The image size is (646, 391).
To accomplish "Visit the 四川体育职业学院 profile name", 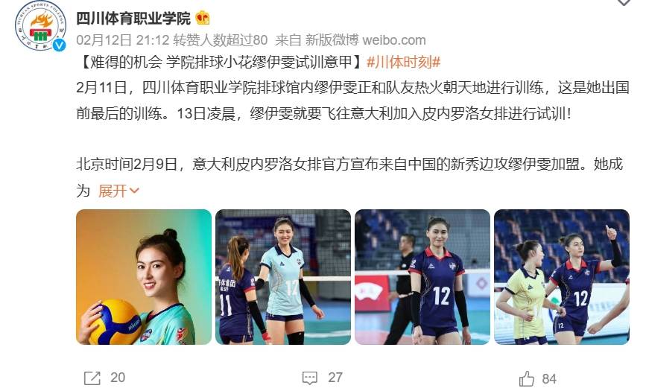I will click(133, 18).
